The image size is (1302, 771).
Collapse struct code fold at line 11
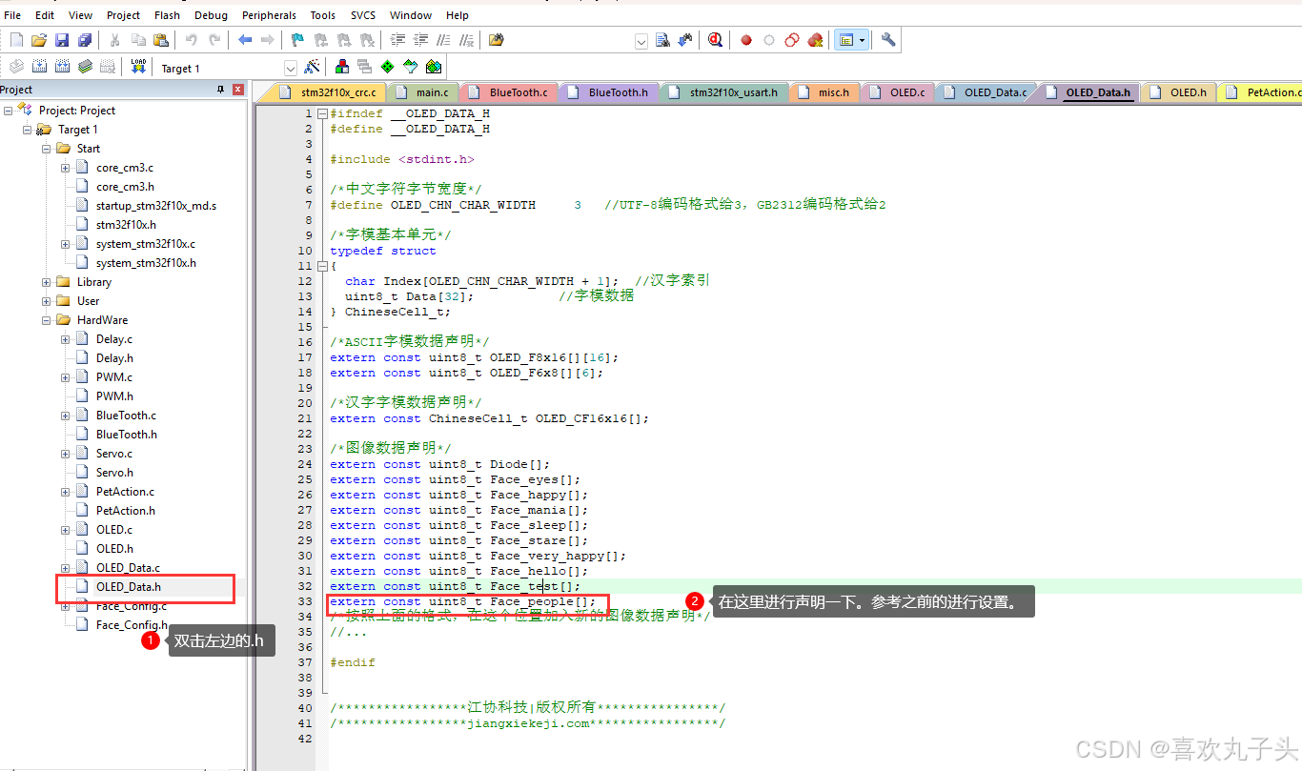click(322, 266)
